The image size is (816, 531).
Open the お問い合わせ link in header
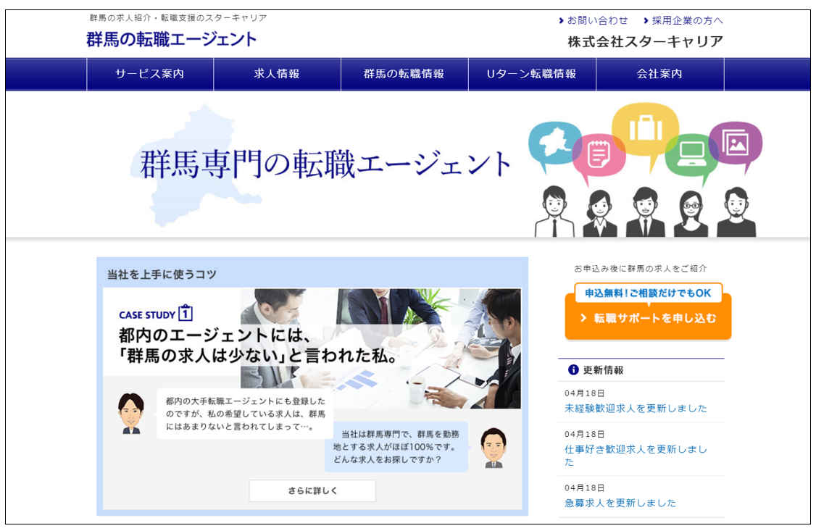(596, 20)
